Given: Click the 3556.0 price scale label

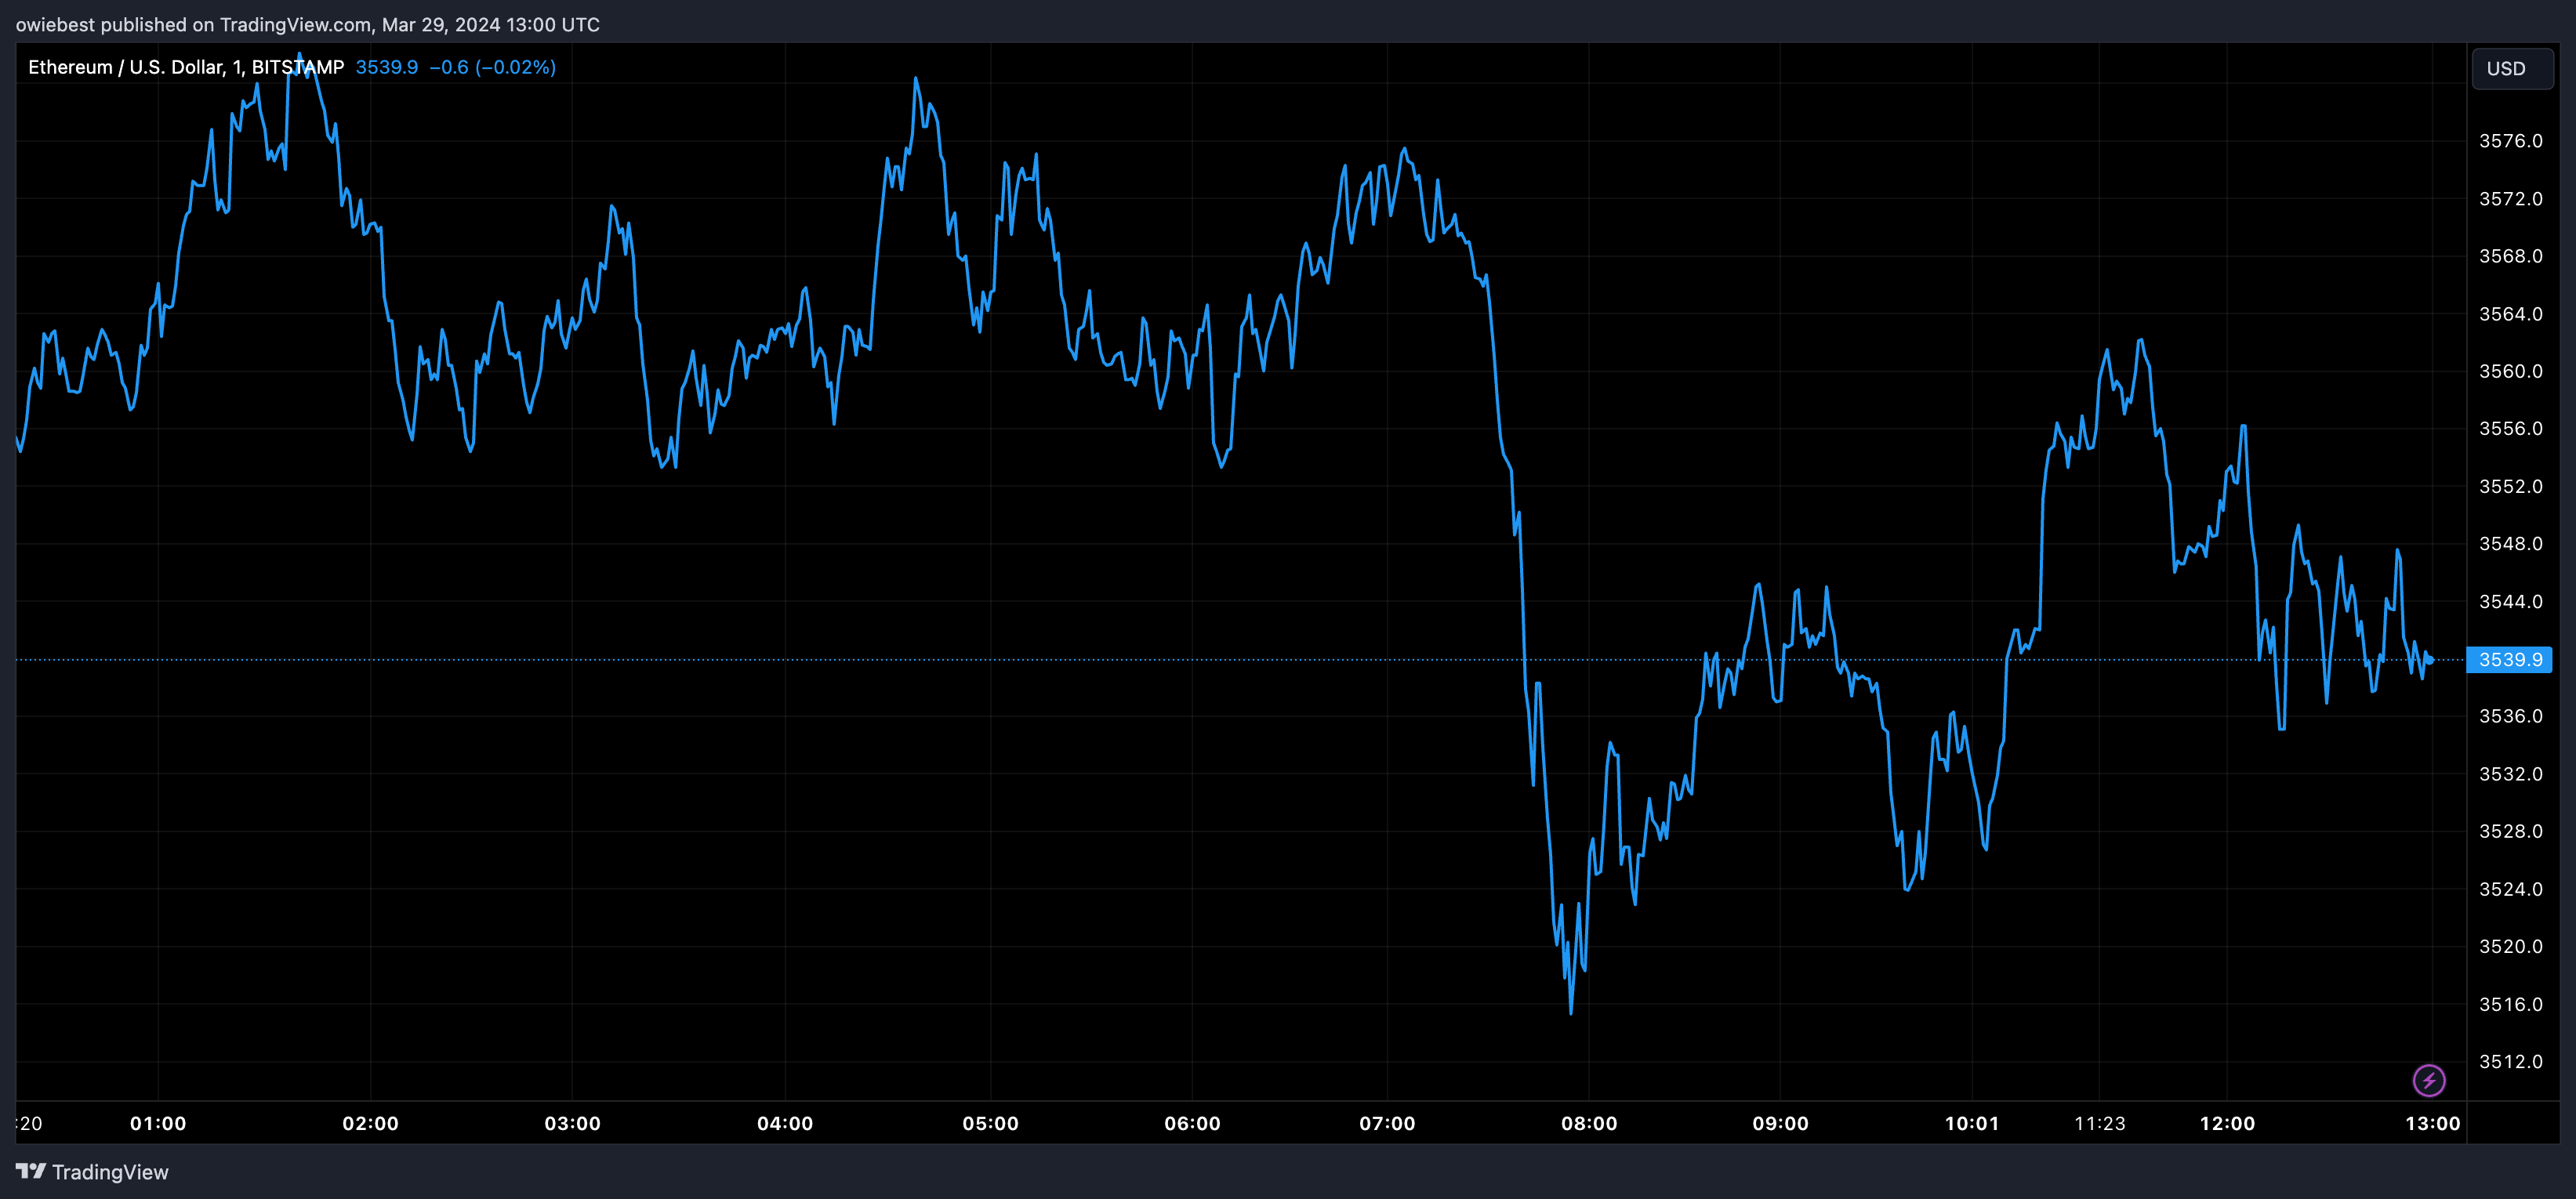Looking at the screenshot, I should coord(2510,428).
